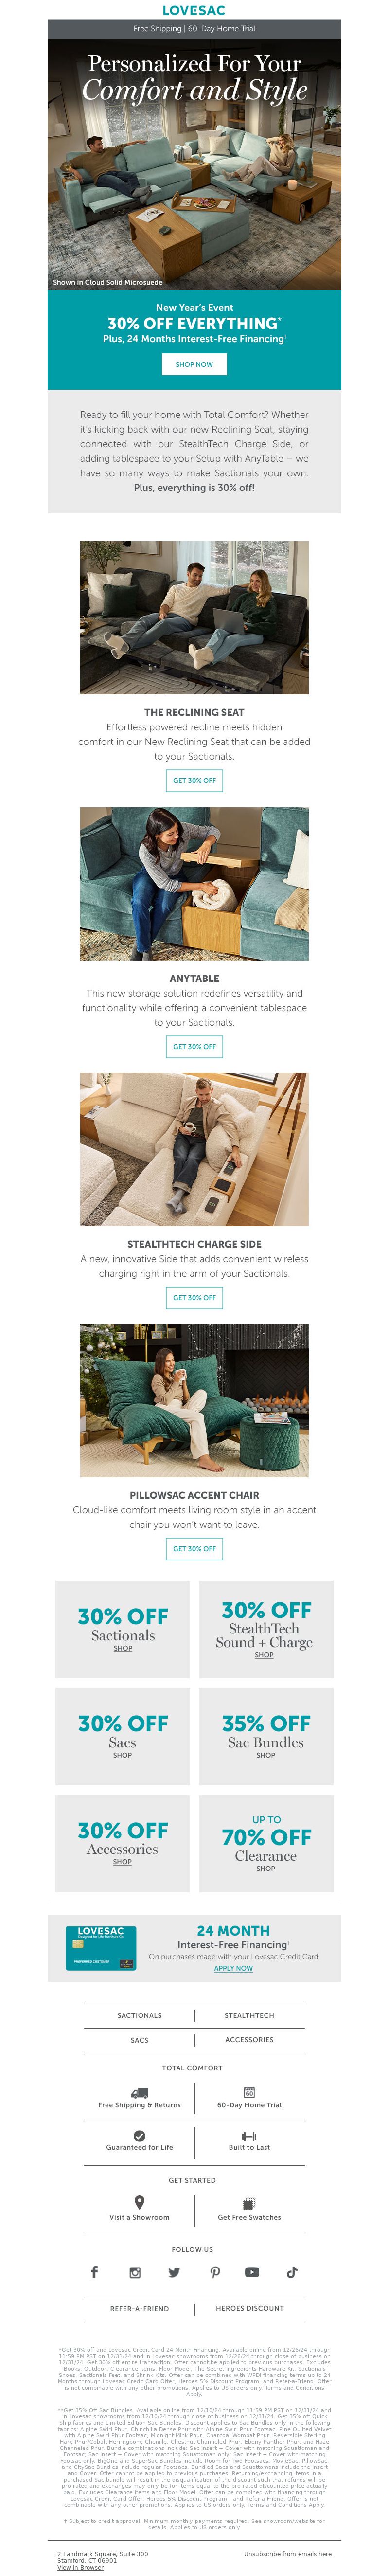Image resolution: width=389 pixels, height=2576 pixels.
Task: Click the Apply Now financing link
Action: [233, 1968]
